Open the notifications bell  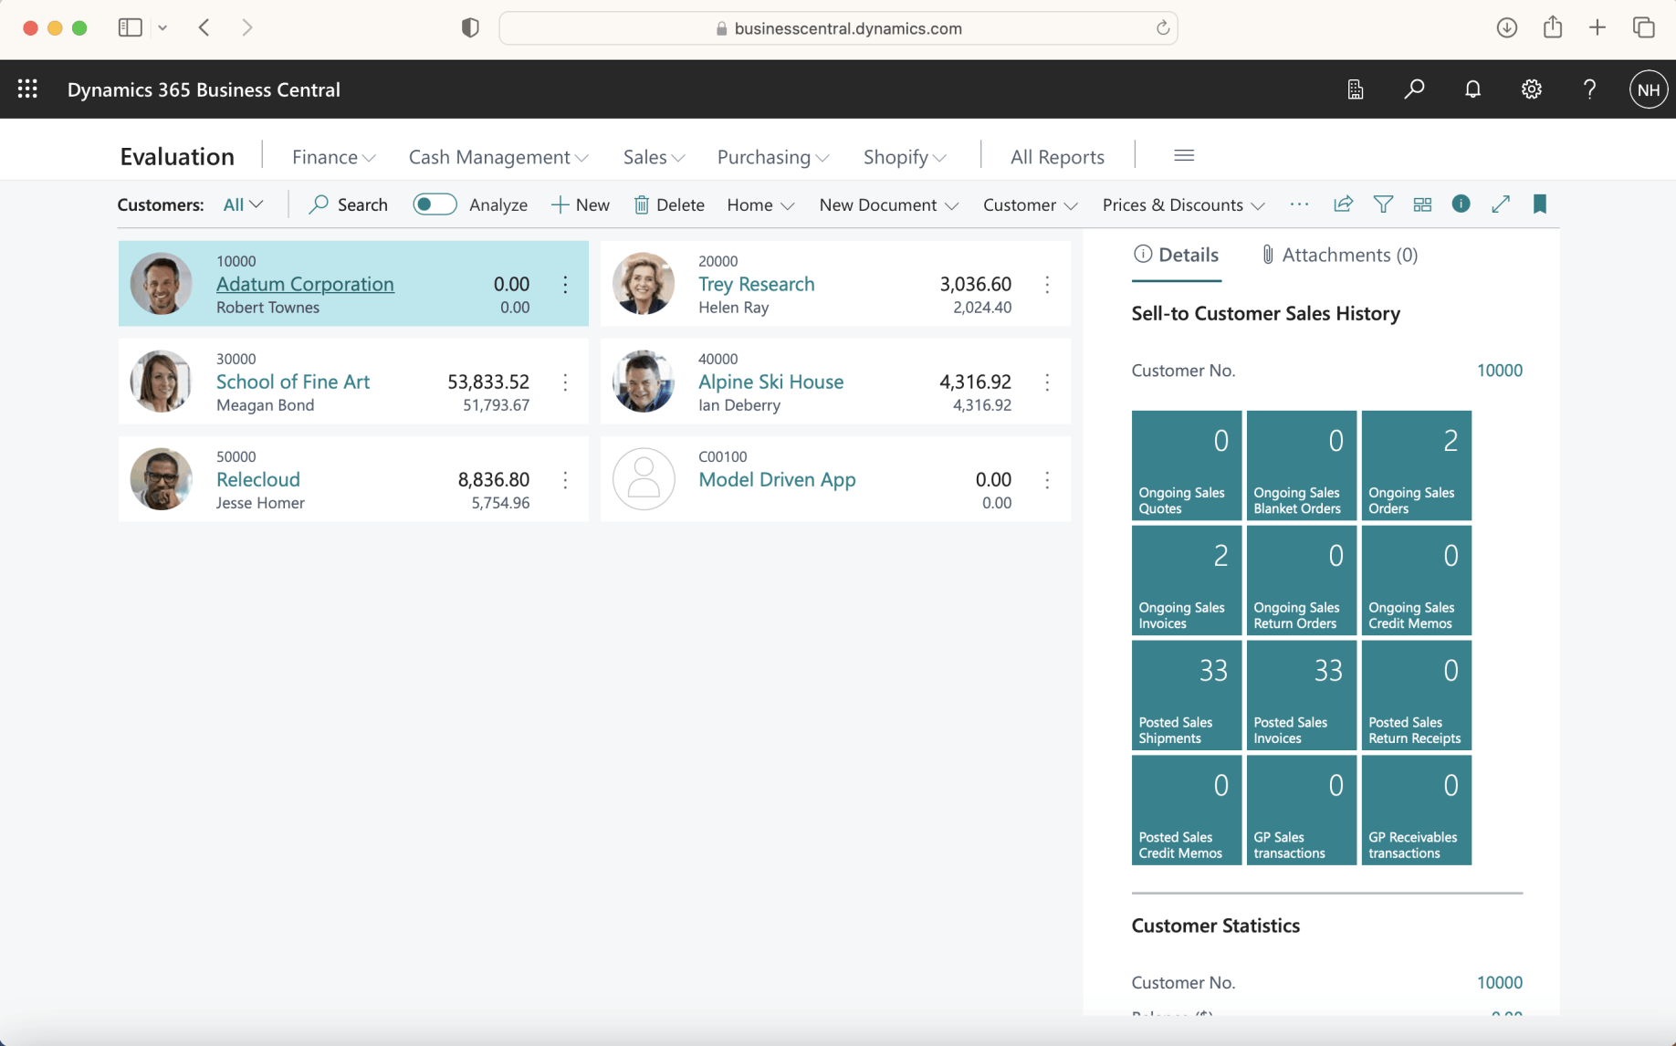pos(1472,89)
